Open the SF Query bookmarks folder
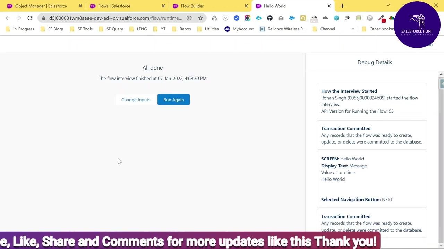Screen dimensions: 444x249 point(111,29)
